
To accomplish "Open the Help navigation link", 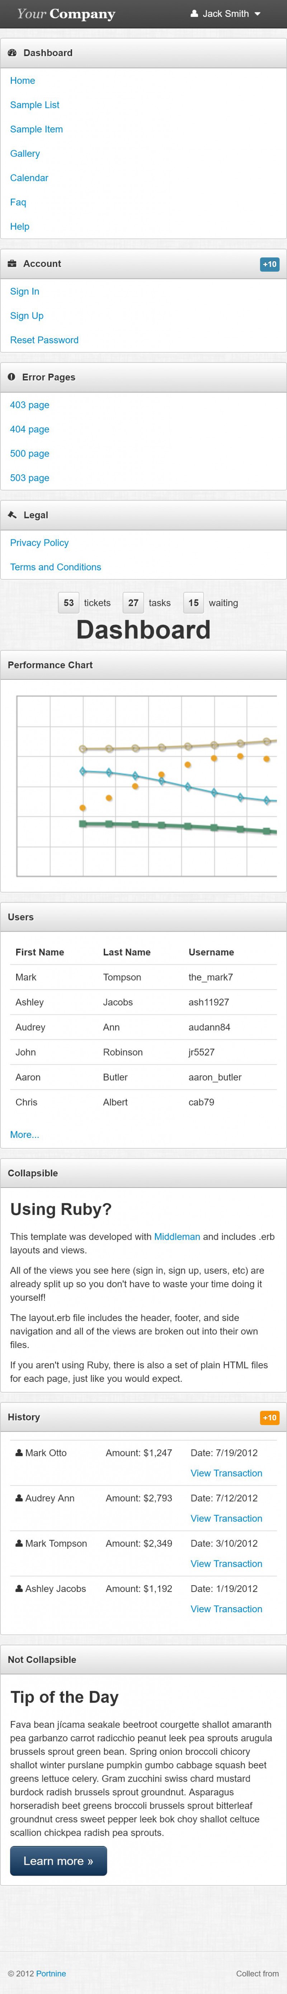I will 19,227.
